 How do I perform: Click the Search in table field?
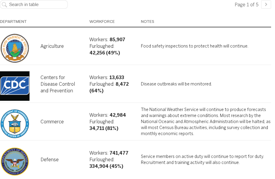[36, 5]
